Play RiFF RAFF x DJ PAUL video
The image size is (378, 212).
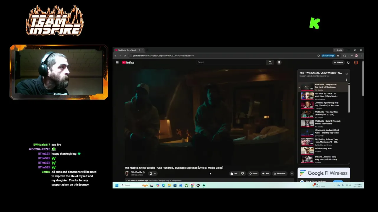[x=323, y=96]
